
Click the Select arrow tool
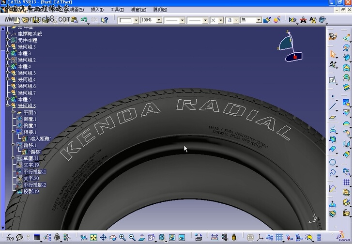pos(333,54)
